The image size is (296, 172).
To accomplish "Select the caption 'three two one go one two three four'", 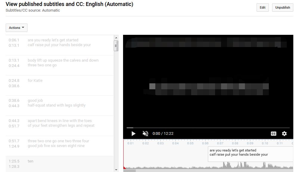I will pyautogui.click(x=60, y=146).
